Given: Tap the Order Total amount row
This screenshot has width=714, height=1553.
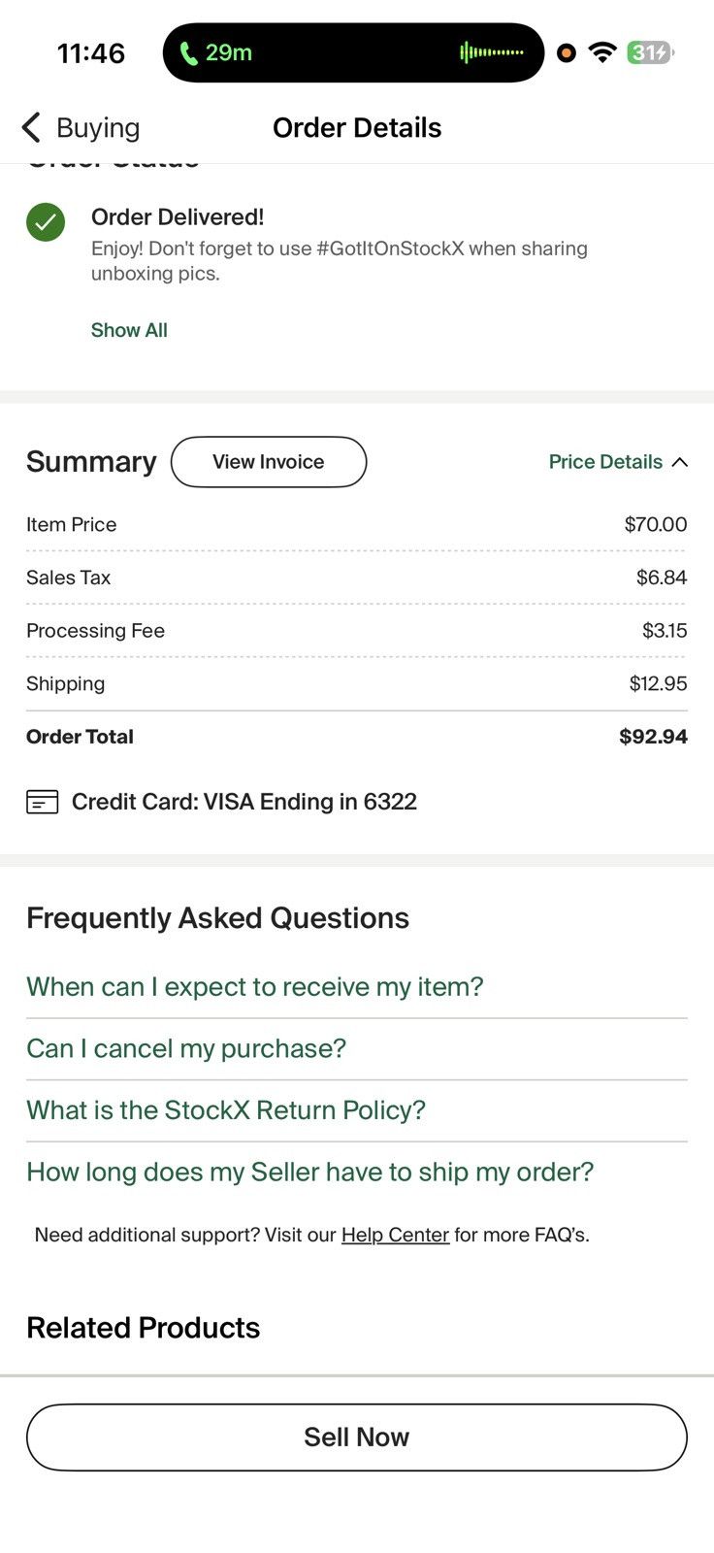Looking at the screenshot, I should pos(357,737).
